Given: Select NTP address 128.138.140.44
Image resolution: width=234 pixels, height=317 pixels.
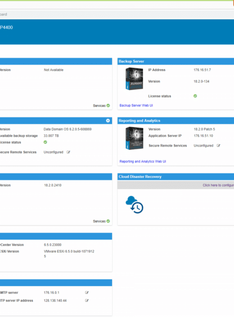Looking at the screenshot, I should [55, 300].
